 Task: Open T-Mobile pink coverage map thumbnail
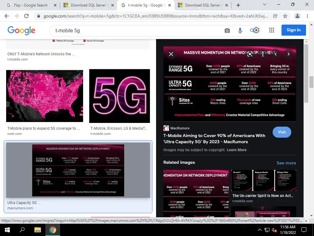pyautogui.click(x=45, y=96)
